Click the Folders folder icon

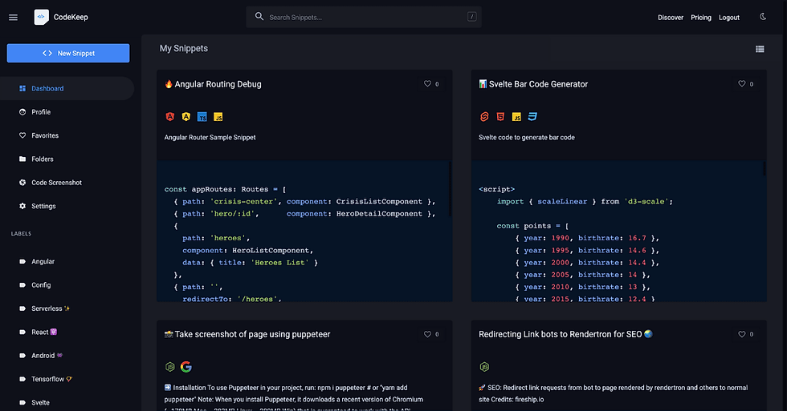(x=22, y=159)
